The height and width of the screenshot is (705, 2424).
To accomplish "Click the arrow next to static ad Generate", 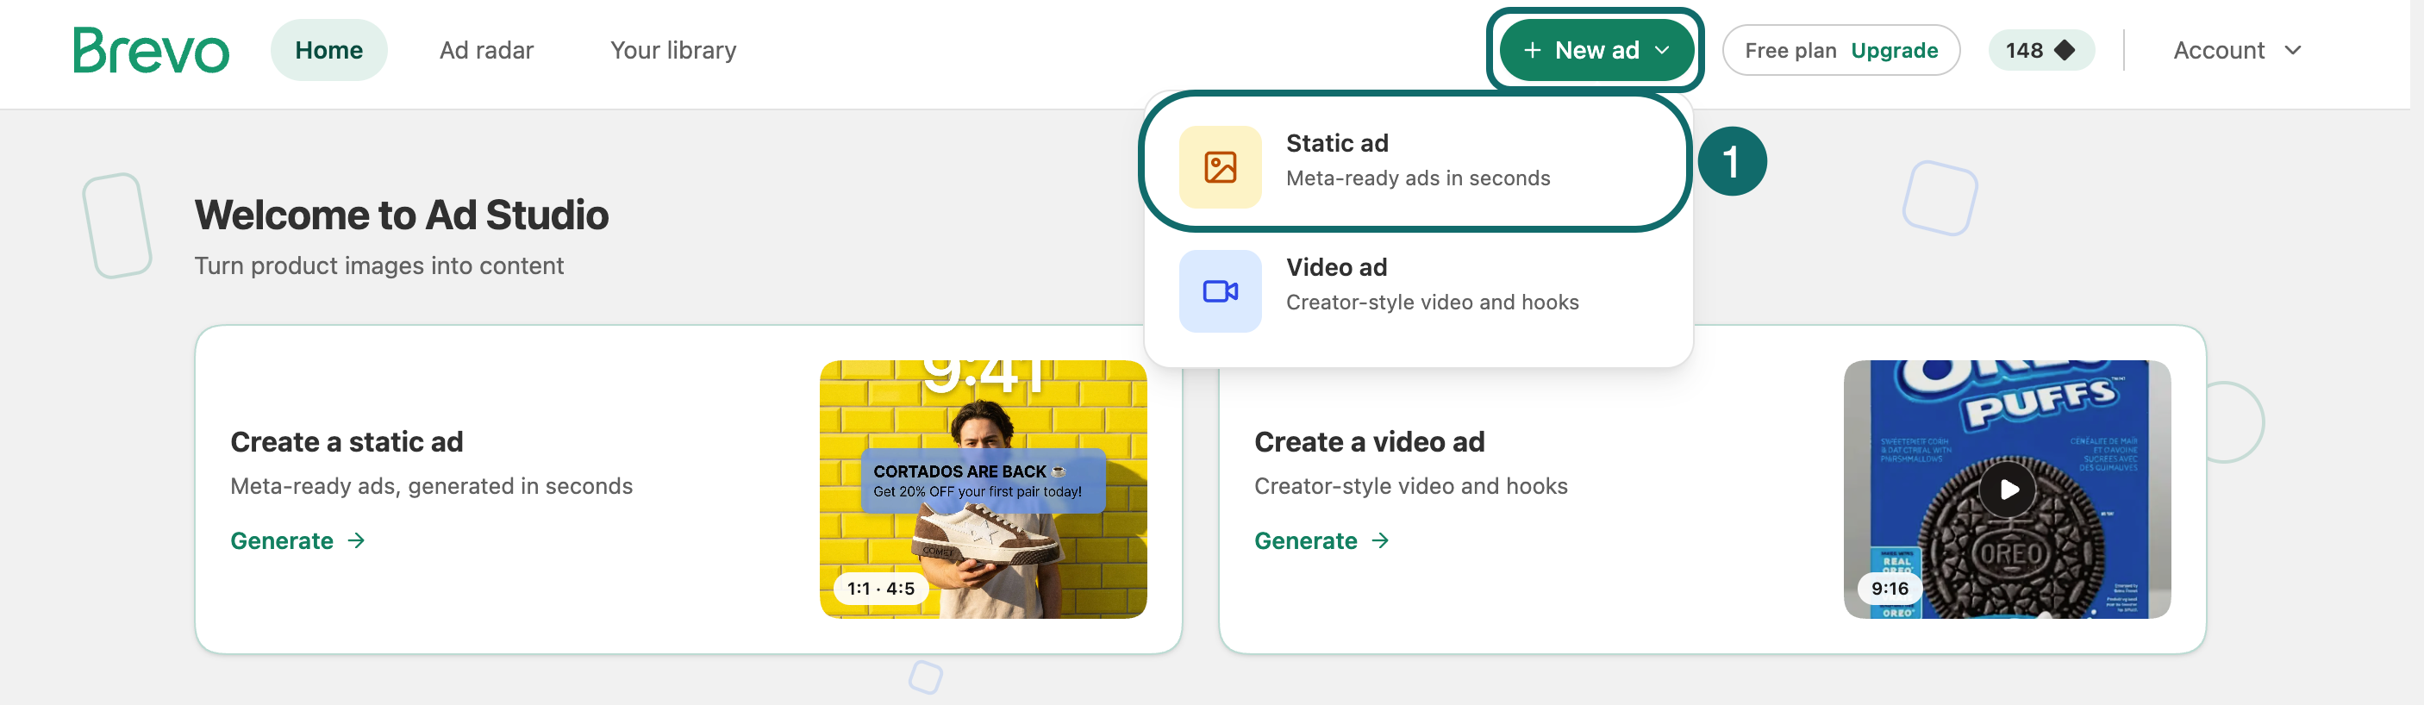I will 357,540.
